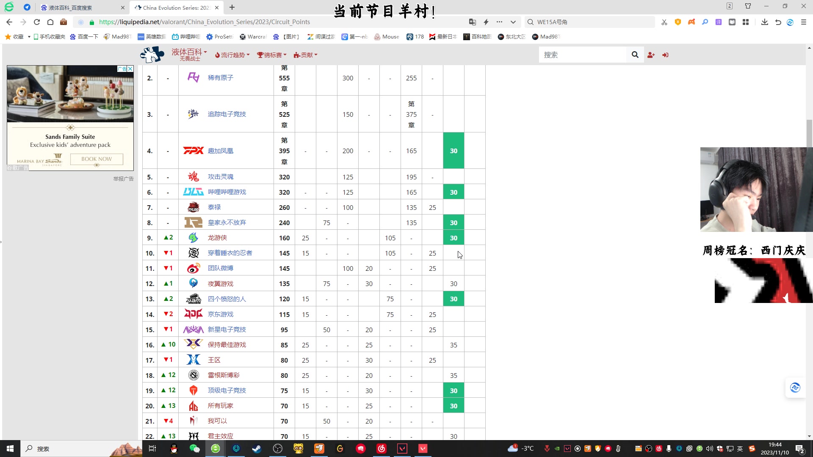The width and height of the screenshot is (813, 457).
Task: Open a new browser tab
Action: (x=232, y=8)
